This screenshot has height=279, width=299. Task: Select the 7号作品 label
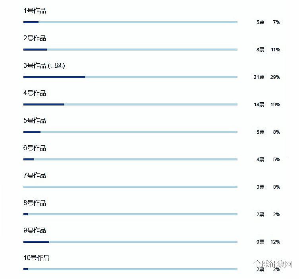tap(35, 175)
